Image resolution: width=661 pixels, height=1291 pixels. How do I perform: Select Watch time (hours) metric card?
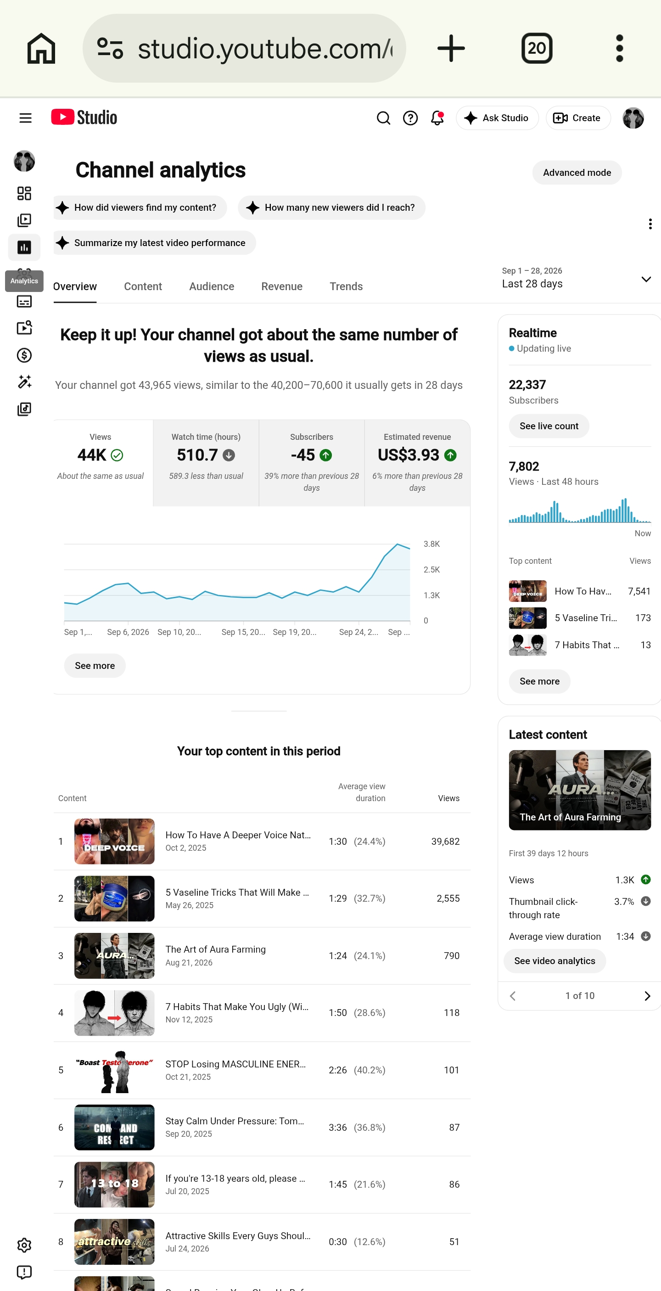tap(206, 463)
